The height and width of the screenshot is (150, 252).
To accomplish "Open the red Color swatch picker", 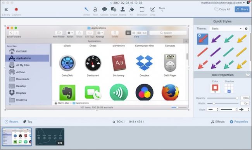I will pos(215,88).
